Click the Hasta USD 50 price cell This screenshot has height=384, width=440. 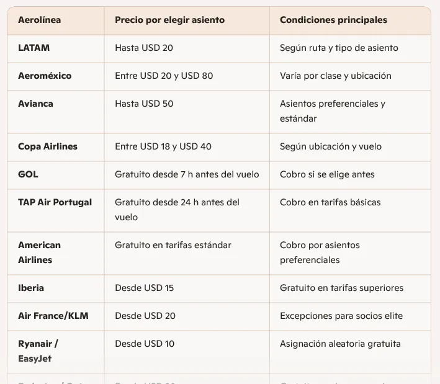click(x=144, y=104)
